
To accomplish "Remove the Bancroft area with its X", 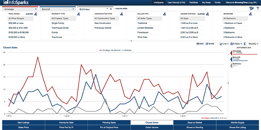I will [73, 9].
